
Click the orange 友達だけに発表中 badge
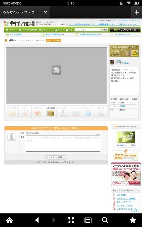tap(54, 40)
